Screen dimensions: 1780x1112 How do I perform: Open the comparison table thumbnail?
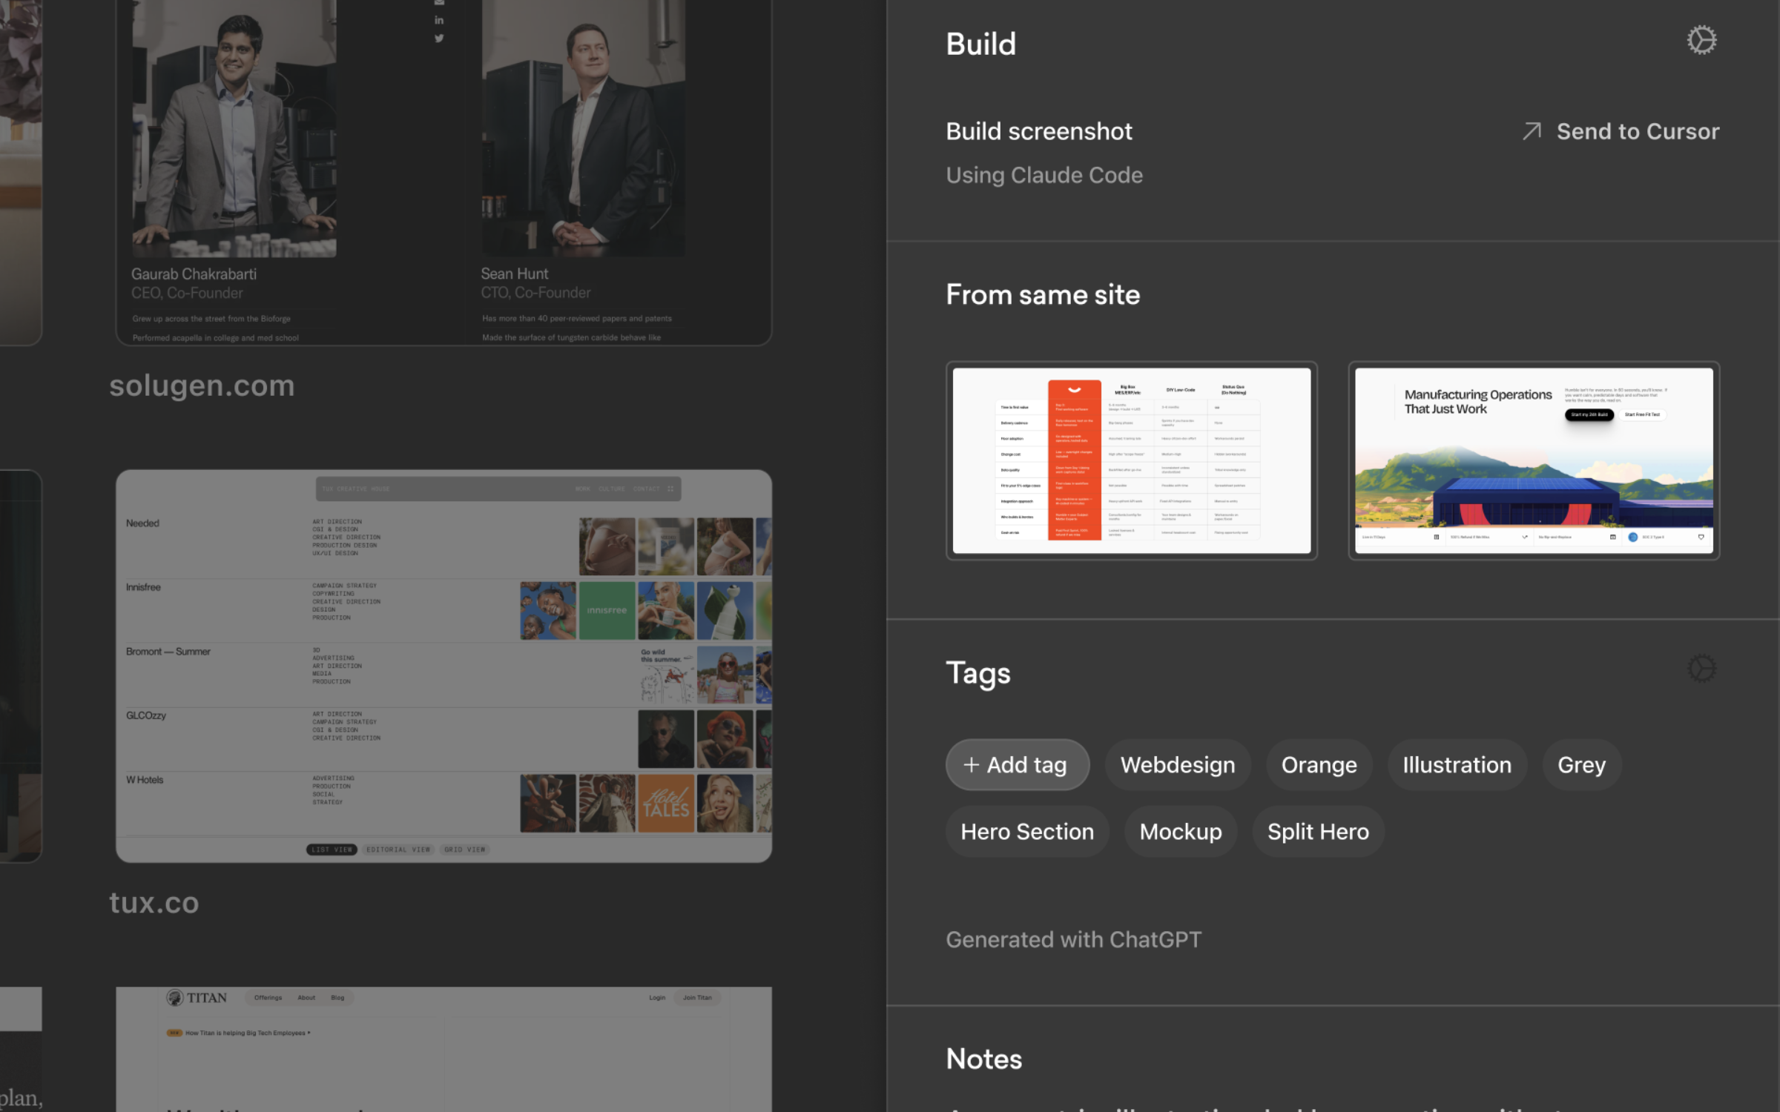point(1131,460)
